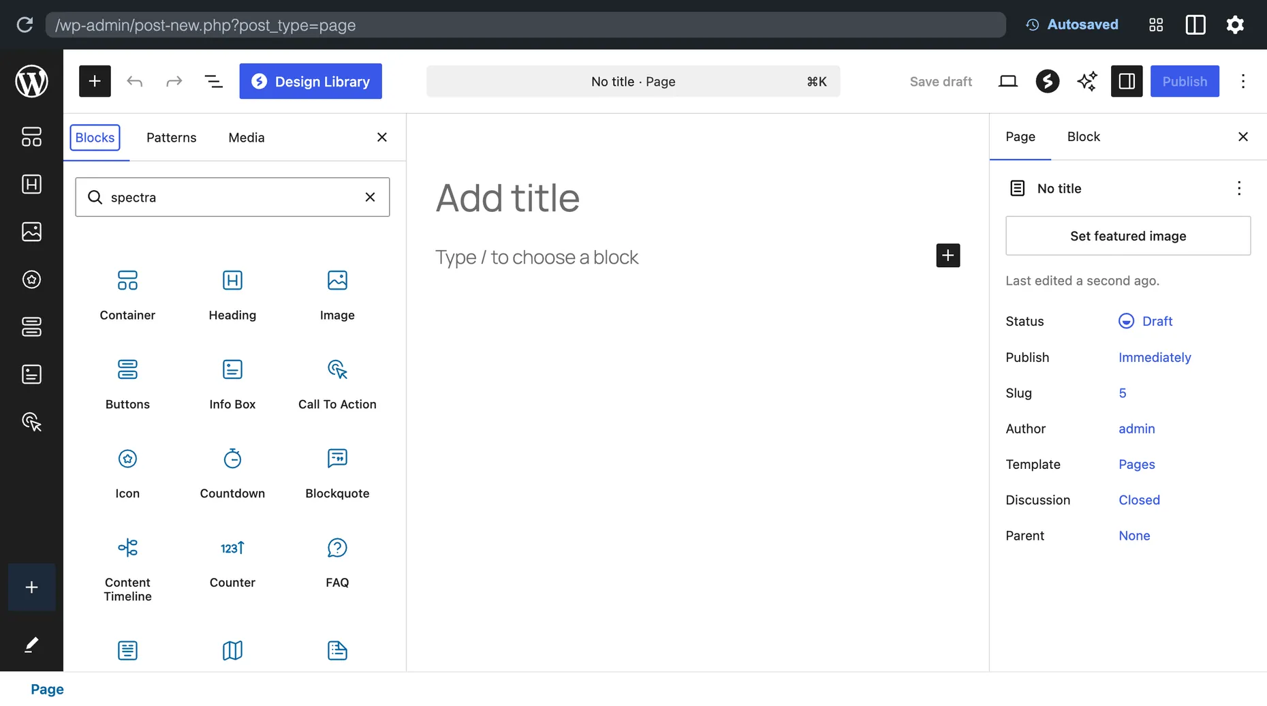Insert the Heading block

point(232,295)
